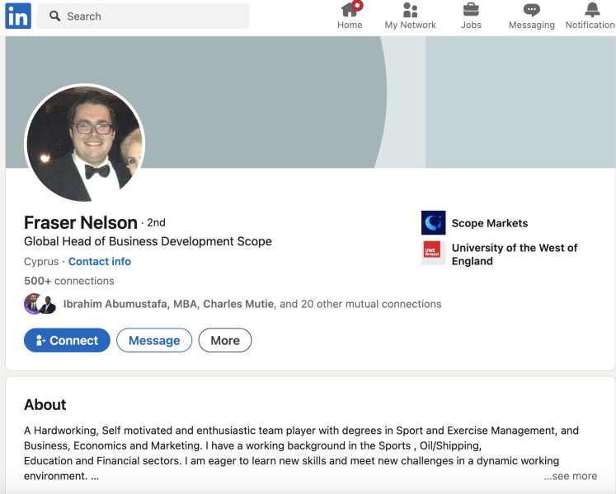Open the My Network icon
Viewport: 616px width, 494px height.
click(410, 11)
